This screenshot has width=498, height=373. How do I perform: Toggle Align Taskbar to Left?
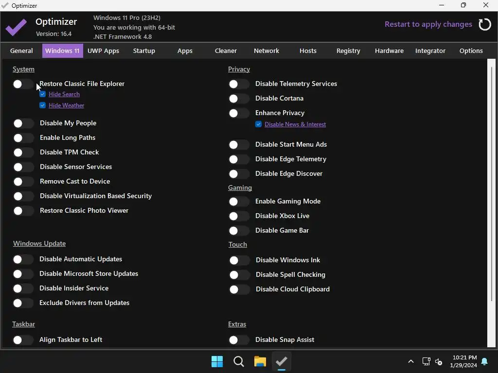tap(23, 340)
